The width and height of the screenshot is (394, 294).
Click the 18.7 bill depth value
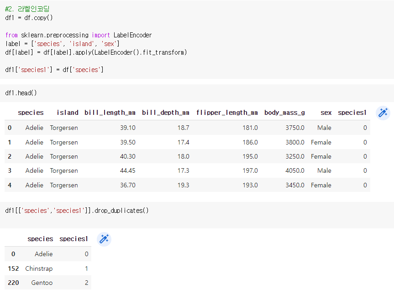coord(183,128)
